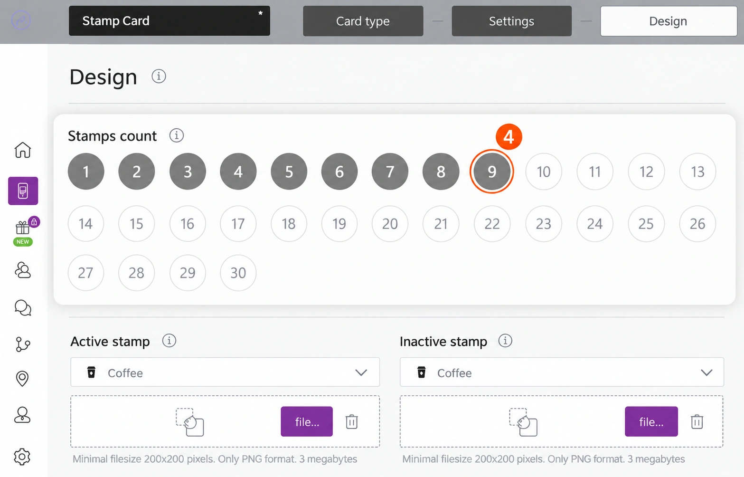This screenshot has width=744, height=477.
Task: Go to the Settings step
Action: point(512,21)
